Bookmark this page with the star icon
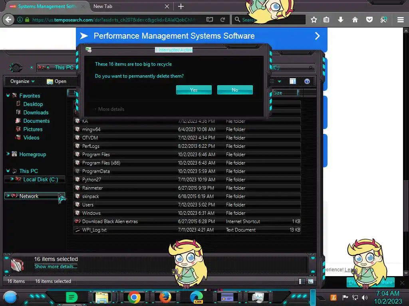 314,20
